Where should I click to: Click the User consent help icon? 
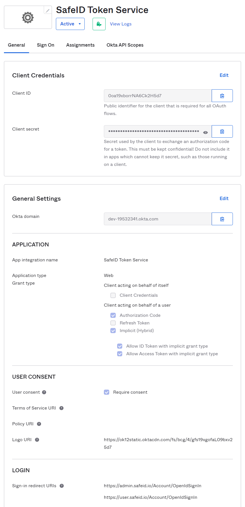pos(44,392)
